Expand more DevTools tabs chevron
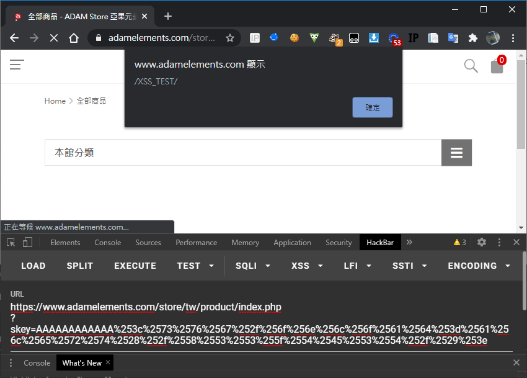This screenshot has width=527, height=378. (409, 242)
